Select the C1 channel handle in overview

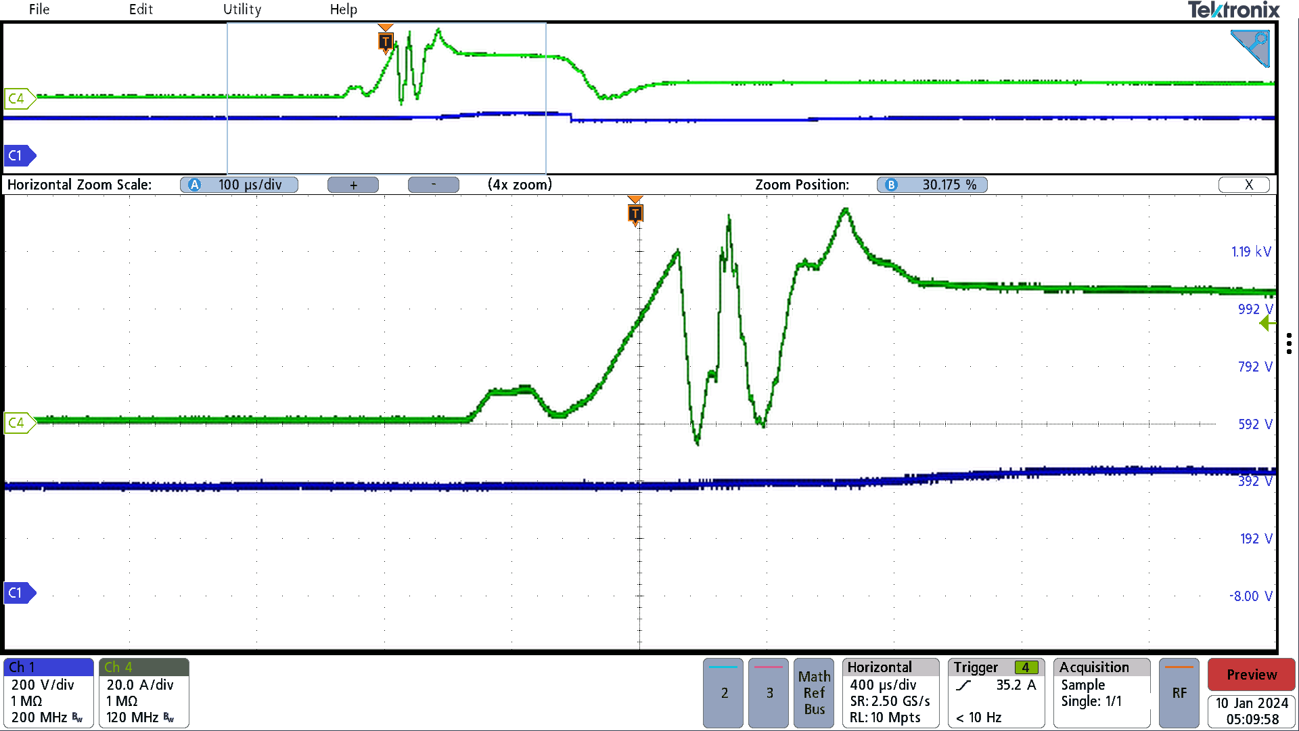(x=19, y=156)
